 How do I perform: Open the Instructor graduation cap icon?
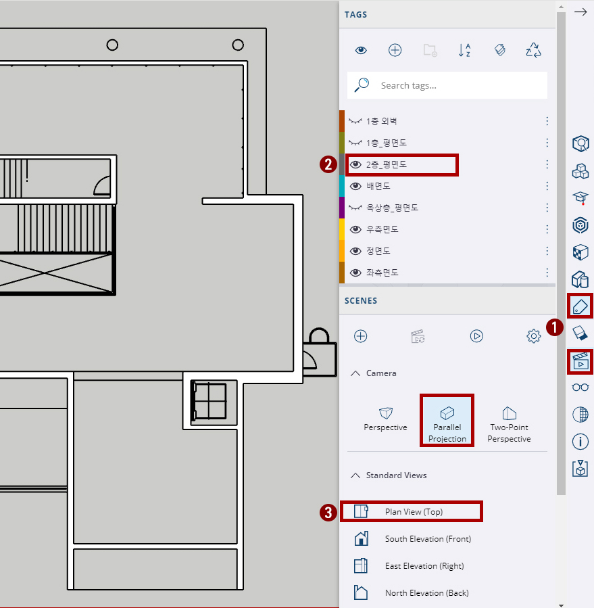point(580,197)
